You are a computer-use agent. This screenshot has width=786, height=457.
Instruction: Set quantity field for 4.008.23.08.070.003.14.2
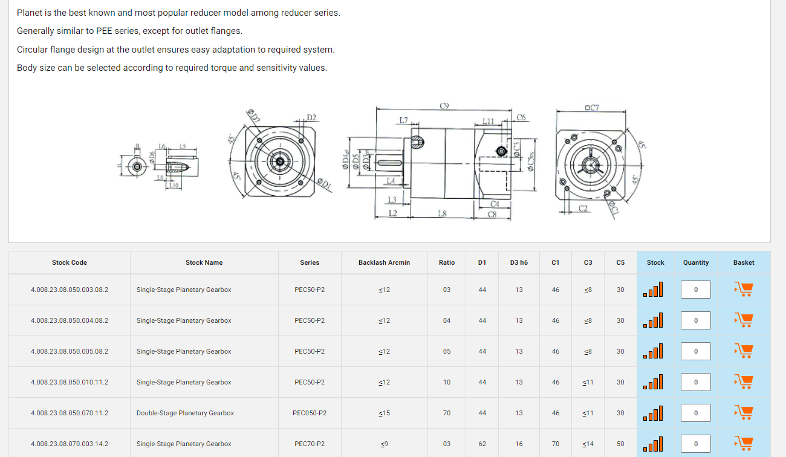pos(696,444)
